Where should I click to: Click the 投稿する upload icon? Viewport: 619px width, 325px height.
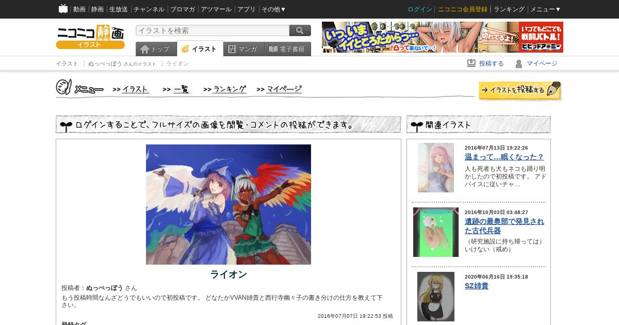[x=471, y=63]
